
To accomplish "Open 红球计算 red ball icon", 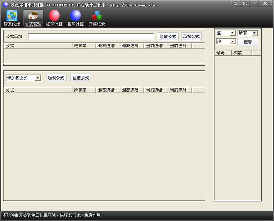I will point(54,18).
